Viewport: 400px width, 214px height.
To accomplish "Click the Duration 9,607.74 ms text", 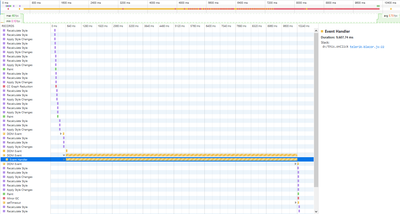I will tap(337, 37).
